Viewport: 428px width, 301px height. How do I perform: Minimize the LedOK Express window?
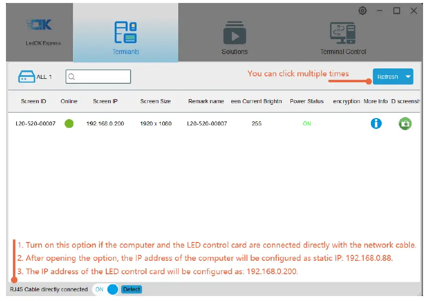[379, 11]
